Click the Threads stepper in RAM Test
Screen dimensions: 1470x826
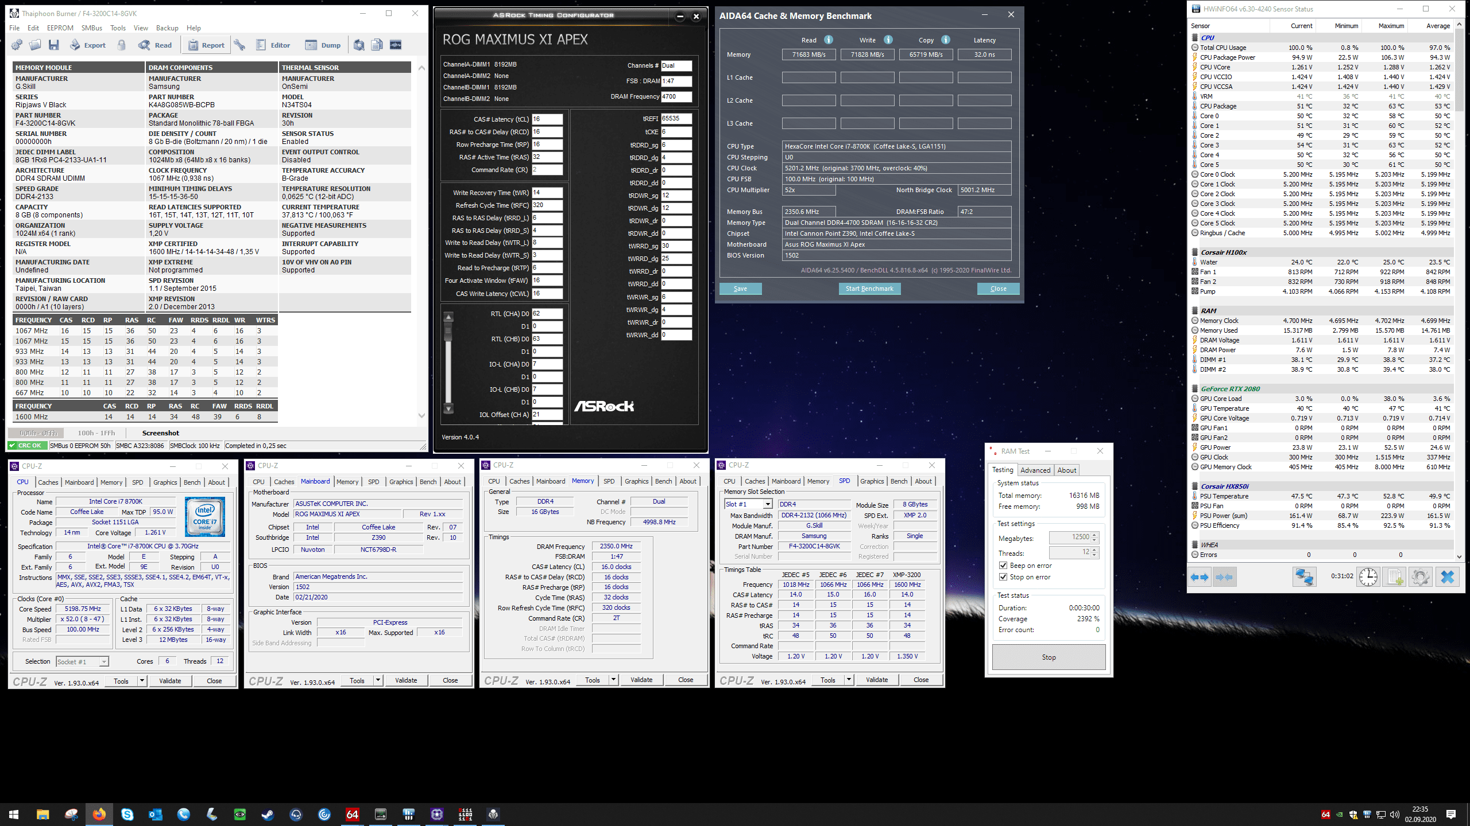pyautogui.click(x=1094, y=552)
